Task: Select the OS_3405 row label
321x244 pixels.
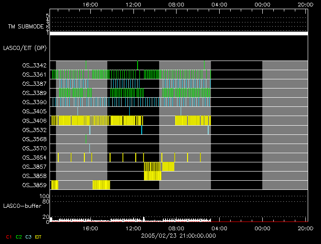Action: point(34,111)
